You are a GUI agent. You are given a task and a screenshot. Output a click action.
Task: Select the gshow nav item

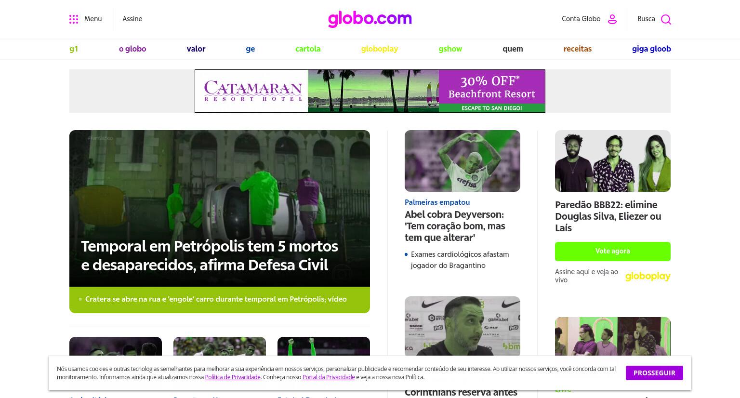[x=450, y=49]
